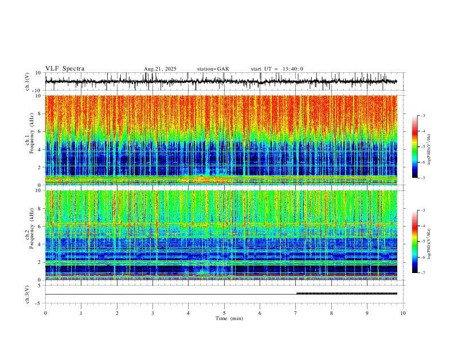The image size is (454, 351).
Task: Click the "Time (min)" axis title
Action: [x=229, y=318]
